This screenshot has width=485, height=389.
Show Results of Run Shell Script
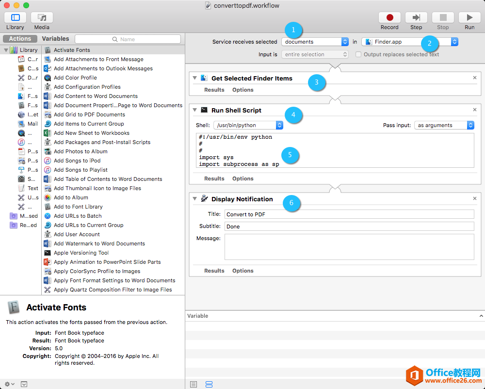click(214, 178)
